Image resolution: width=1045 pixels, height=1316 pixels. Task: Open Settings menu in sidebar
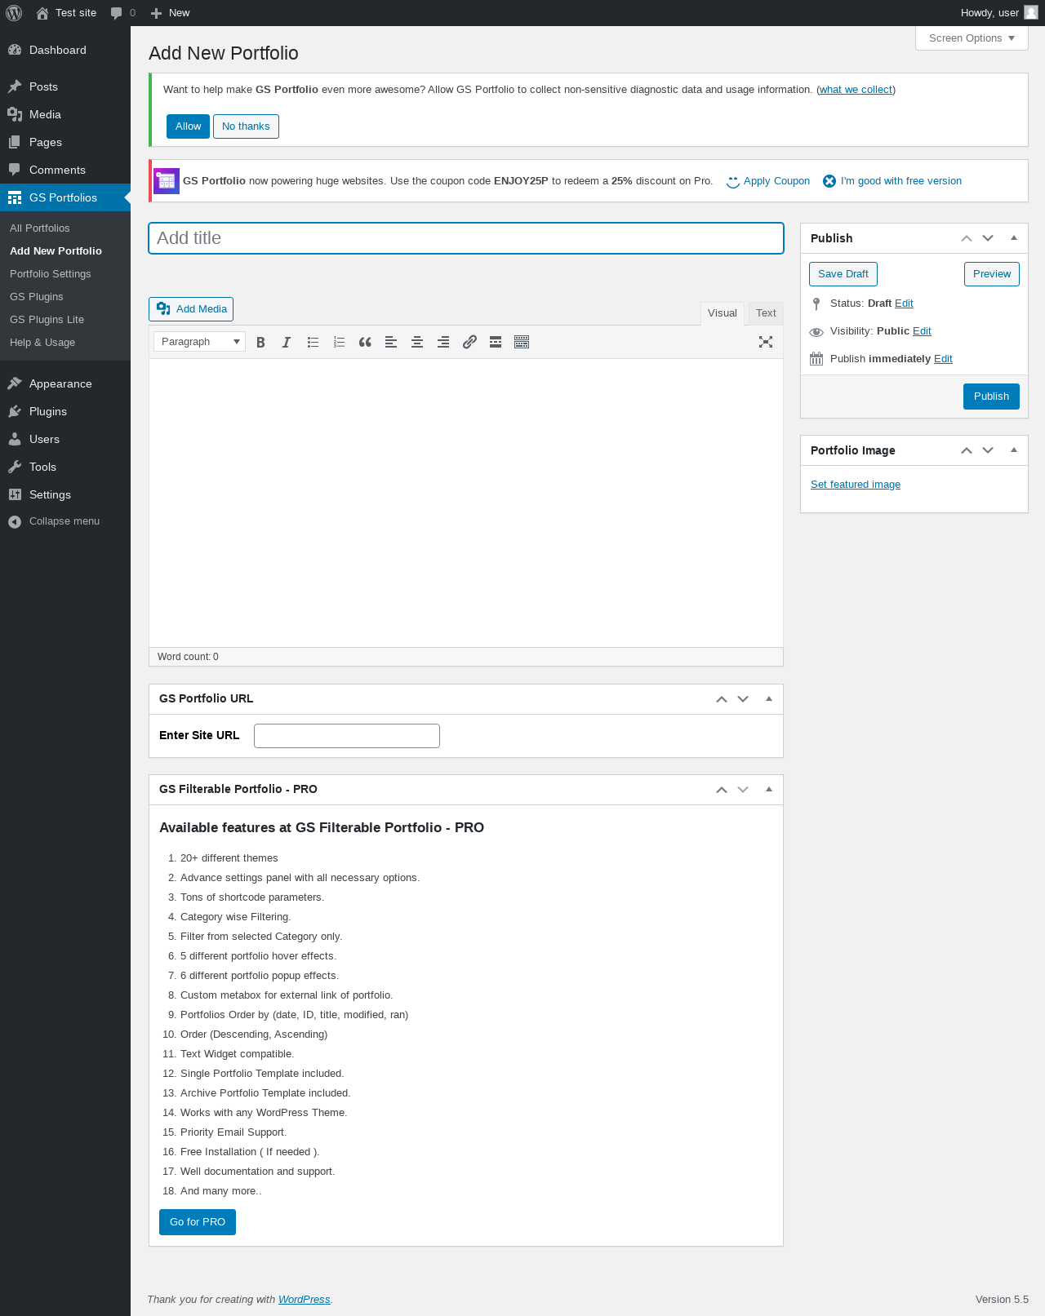click(65, 494)
